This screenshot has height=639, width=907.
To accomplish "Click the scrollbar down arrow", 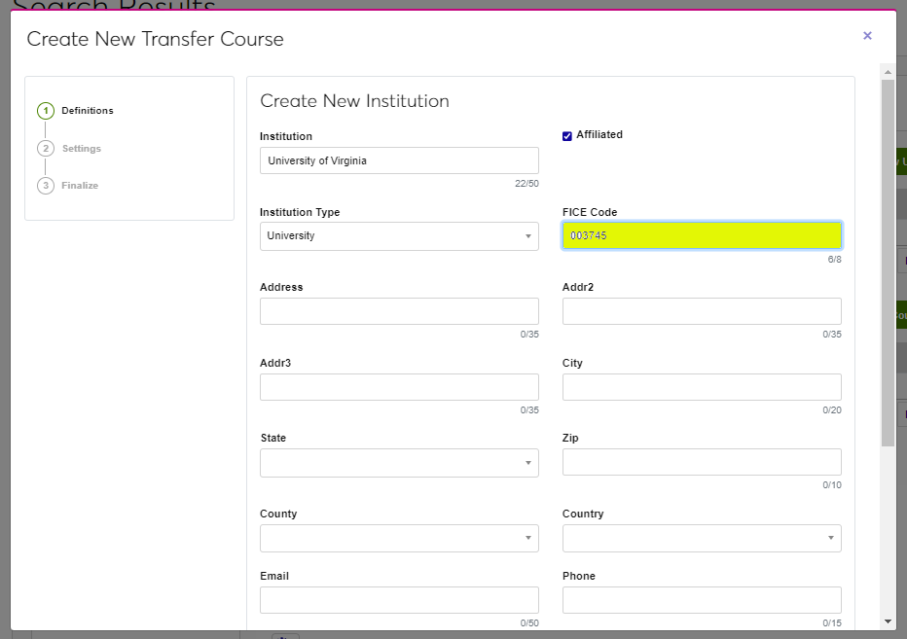I will tap(888, 621).
